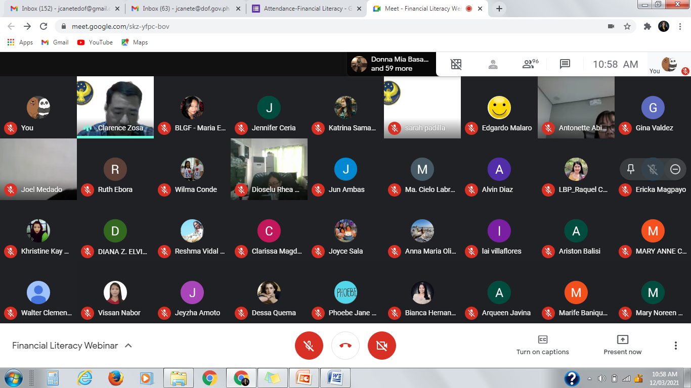This screenshot has width=691, height=388.
Task: Switch to Attendance-Financial Literacy tab
Action: [x=306, y=9]
